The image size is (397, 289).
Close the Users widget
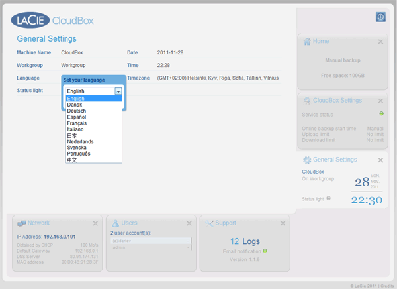[x=189, y=223]
